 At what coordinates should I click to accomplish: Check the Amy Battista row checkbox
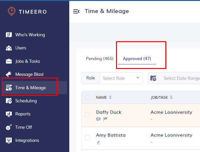point(87,138)
